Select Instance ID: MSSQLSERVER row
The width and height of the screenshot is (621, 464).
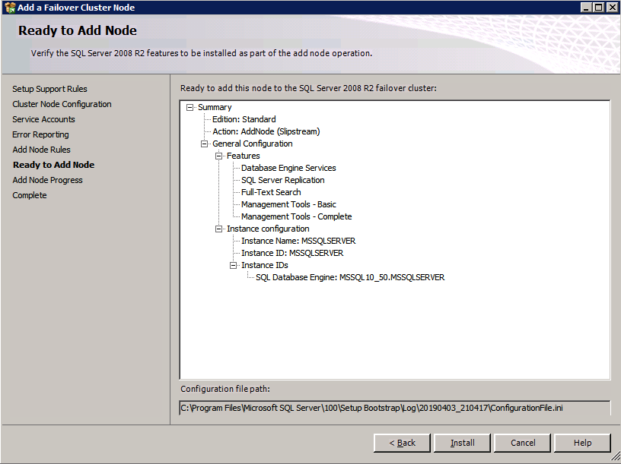tap(292, 253)
